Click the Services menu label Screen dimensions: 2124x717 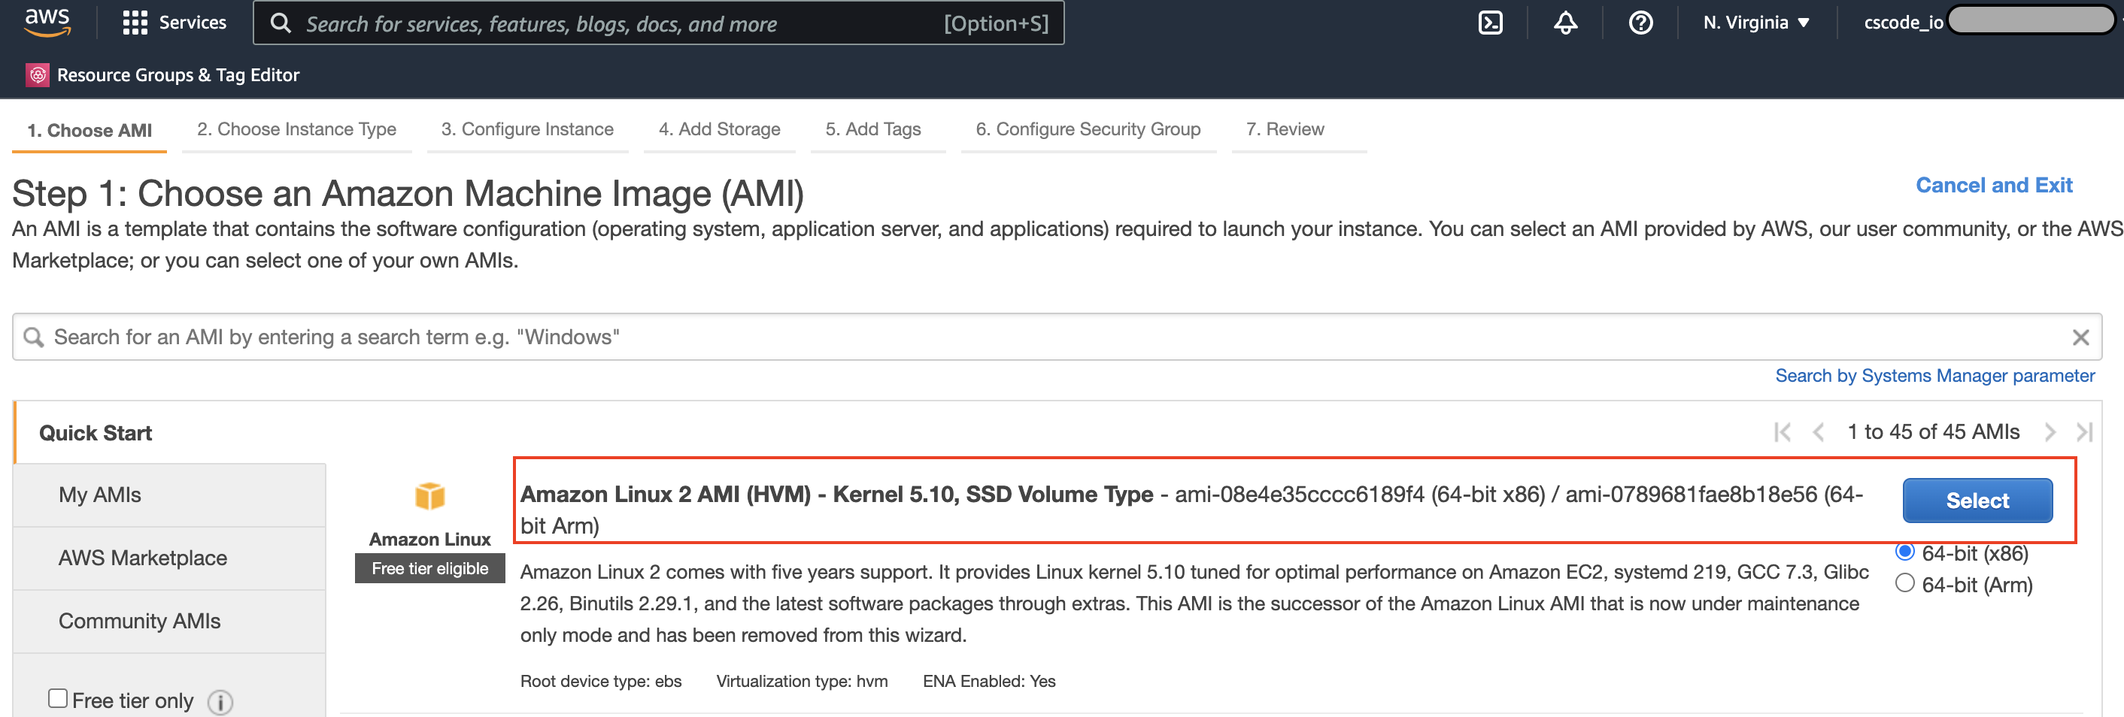click(x=192, y=23)
